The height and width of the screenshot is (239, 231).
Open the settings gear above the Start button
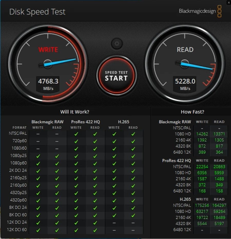[x=117, y=44]
